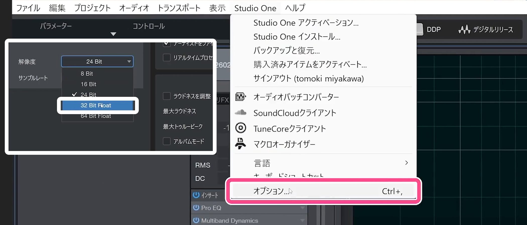Click the Audio Batch Converter icon

coord(240,97)
